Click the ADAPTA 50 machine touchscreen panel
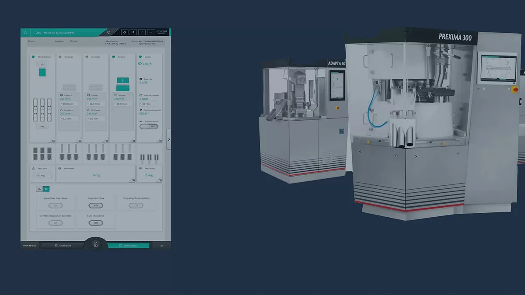Viewport: 525px width, 295px height. [x=337, y=85]
